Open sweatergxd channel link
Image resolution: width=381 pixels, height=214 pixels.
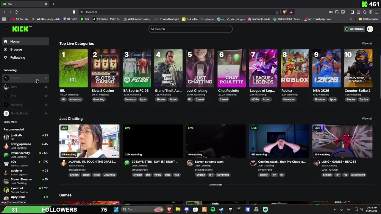pyautogui.click(x=265, y=170)
